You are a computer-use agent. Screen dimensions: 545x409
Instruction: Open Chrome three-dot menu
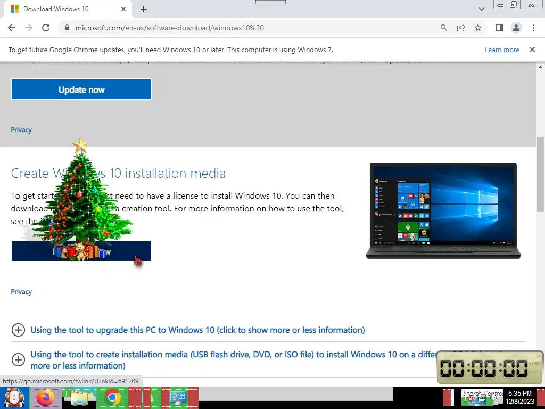533,28
